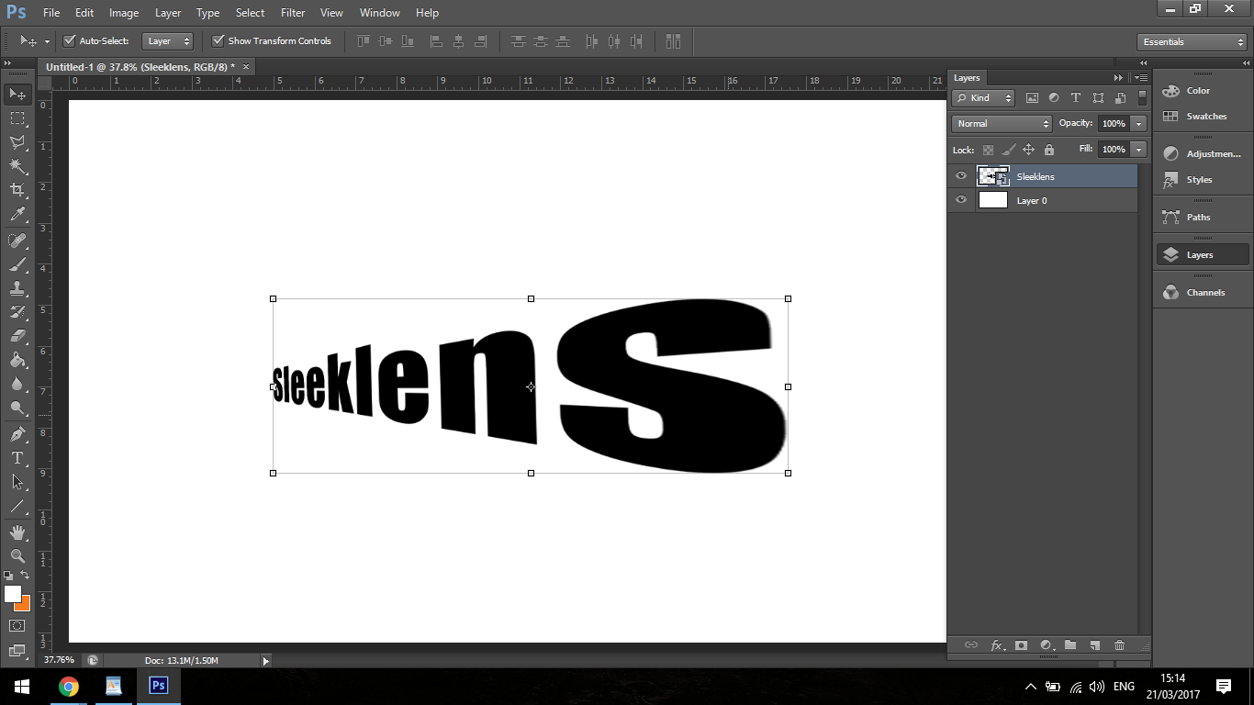This screenshot has width=1254, height=705.
Task: Filter for type layers
Action: (x=1076, y=98)
